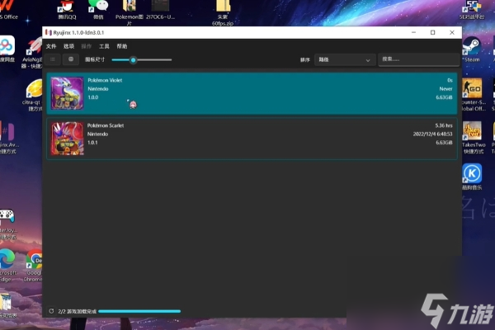Minimize the Ryujinx window
The width and height of the screenshot is (495, 330).
click(413, 32)
